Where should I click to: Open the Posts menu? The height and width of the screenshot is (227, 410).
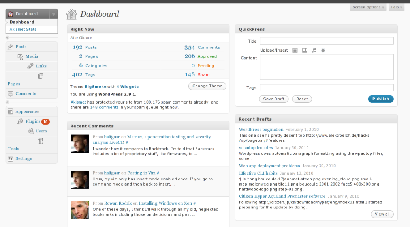click(x=21, y=47)
